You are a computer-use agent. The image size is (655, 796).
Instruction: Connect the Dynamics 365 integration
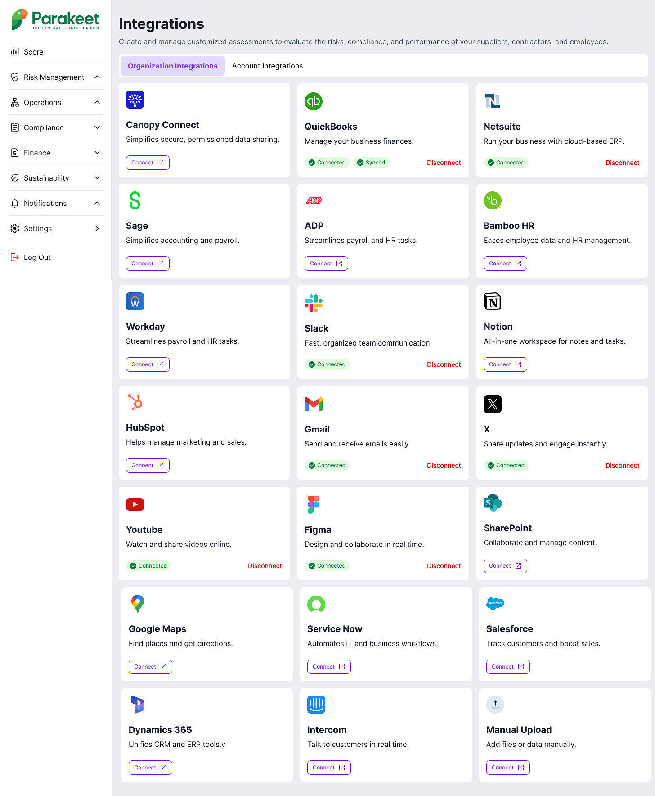(x=150, y=768)
